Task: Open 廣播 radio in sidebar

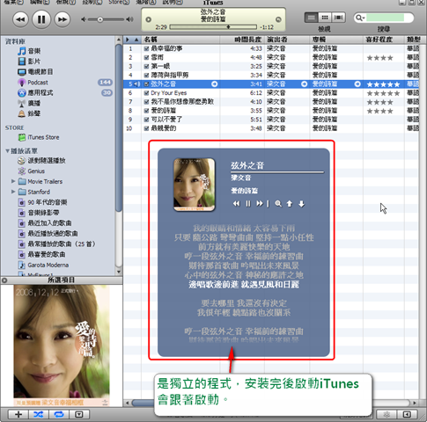Action: point(29,103)
